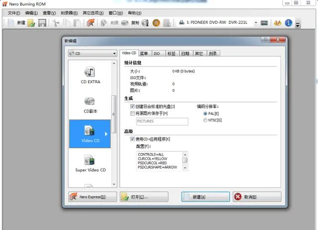
Task: Click the CONTROLS=ALL configuration line
Action: 151,154
